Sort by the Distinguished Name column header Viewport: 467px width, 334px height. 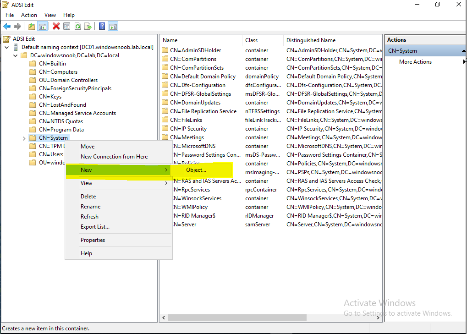(333, 40)
